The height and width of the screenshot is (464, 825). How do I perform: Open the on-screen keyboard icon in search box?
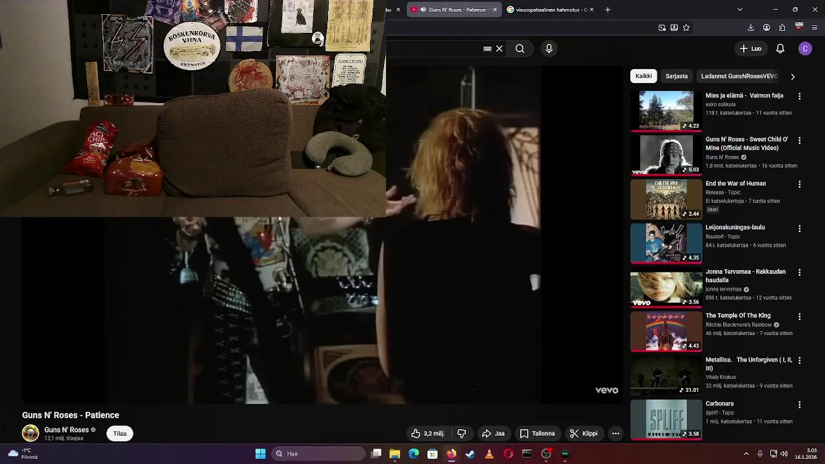point(487,48)
